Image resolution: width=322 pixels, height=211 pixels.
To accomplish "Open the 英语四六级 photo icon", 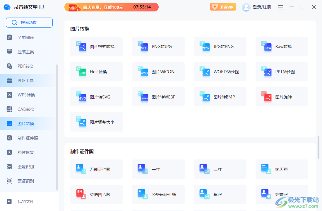I will click(81, 194).
